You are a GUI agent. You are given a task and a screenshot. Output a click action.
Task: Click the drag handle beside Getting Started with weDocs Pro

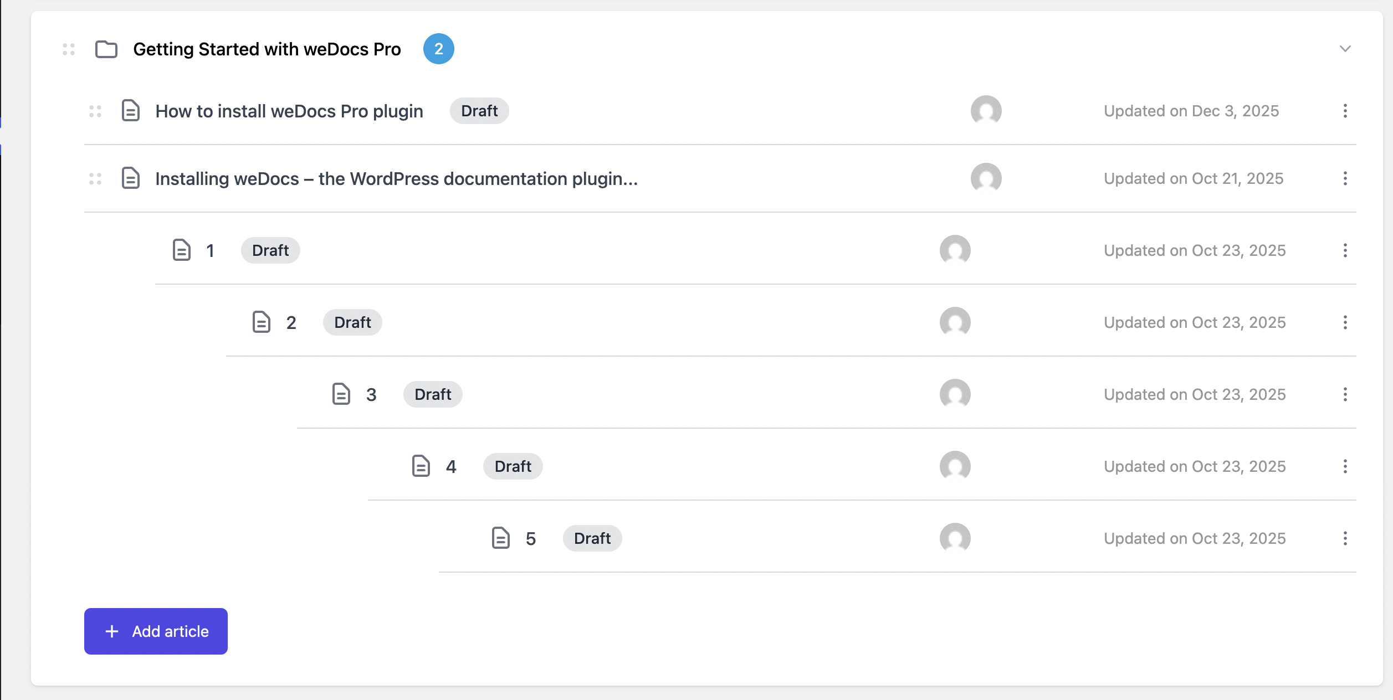(68, 49)
